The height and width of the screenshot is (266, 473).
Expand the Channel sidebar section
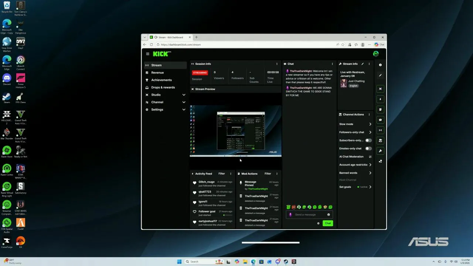point(184,102)
